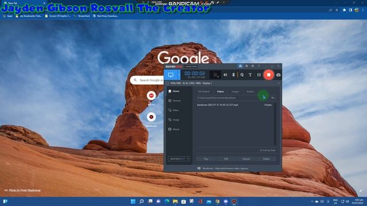This screenshot has height=206, width=367.
Task: Toggle Chrome side panel icon
Action: [350, 10]
